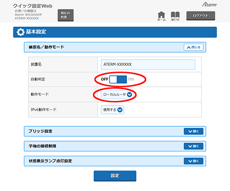Click the ログアウト button

click(201, 16)
